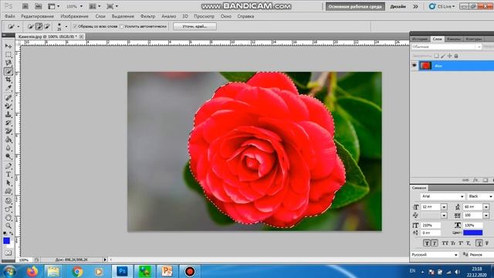
Task: Toggle lock image pixels brush icon
Action: (443, 56)
